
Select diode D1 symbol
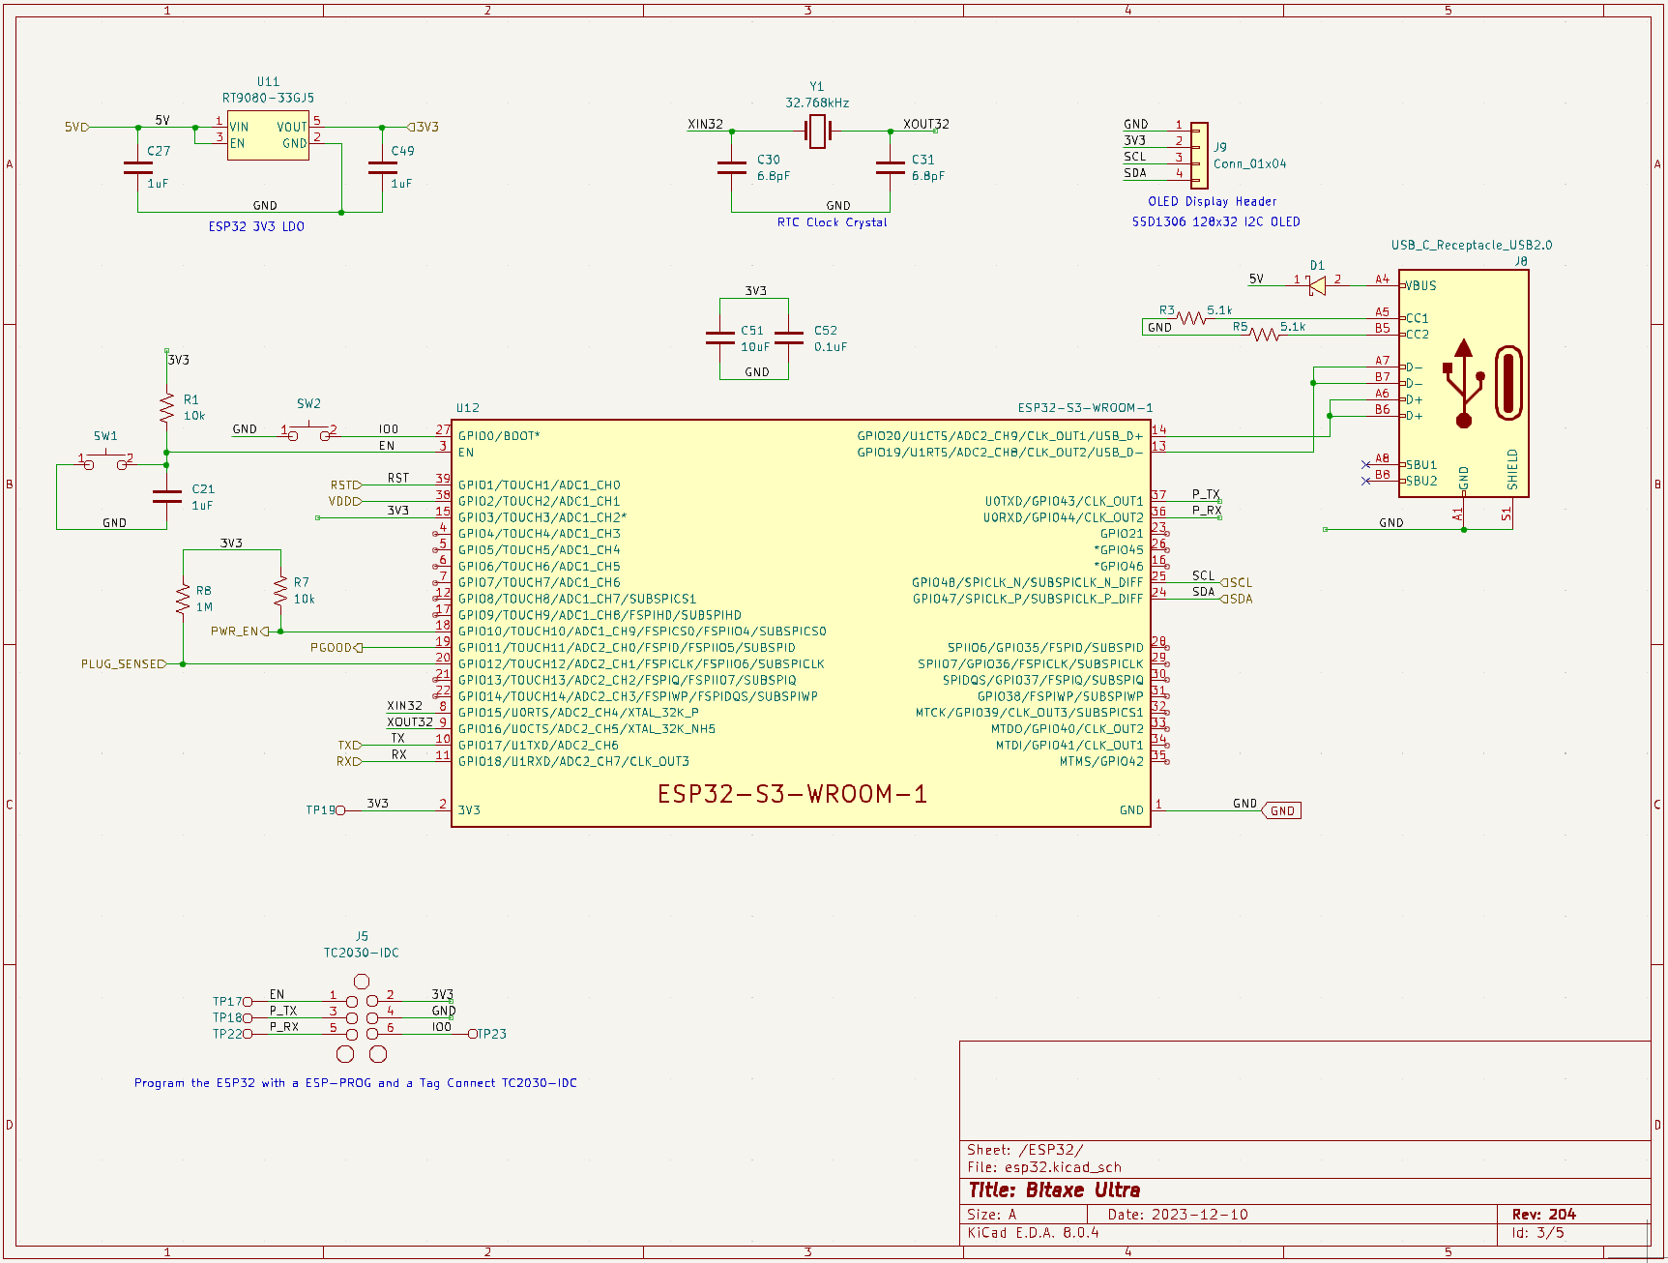pyautogui.click(x=1317, y=285)
